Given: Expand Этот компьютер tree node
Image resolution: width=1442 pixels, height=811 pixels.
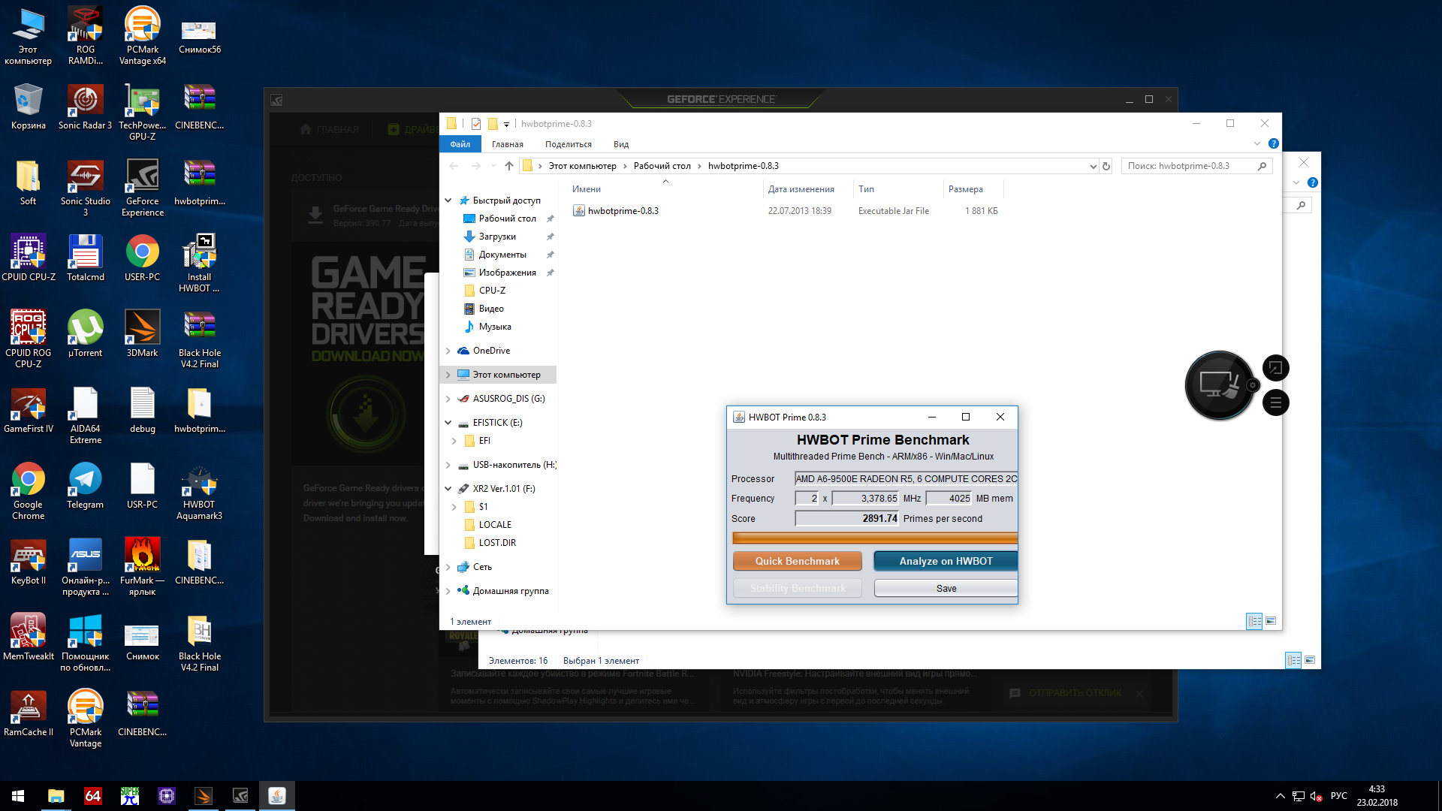Looking at the screenshot, I should 448,375.
